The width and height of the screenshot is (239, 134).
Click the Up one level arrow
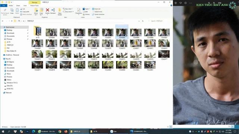[12, 21]
